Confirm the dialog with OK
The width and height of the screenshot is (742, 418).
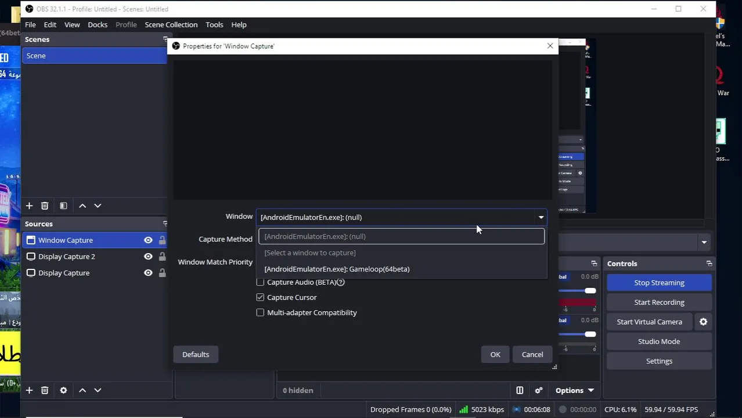495,354
